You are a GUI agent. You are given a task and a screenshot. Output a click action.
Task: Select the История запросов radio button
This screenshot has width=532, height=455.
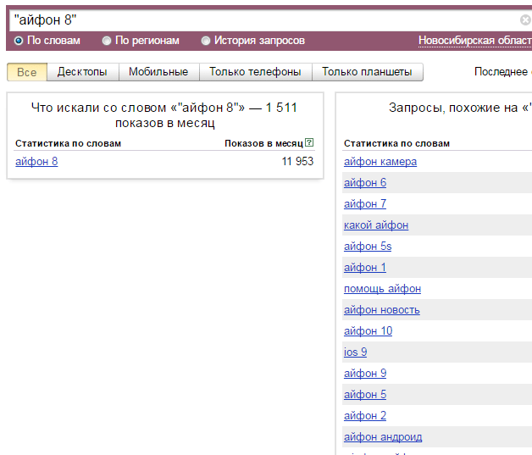[206, 41]
